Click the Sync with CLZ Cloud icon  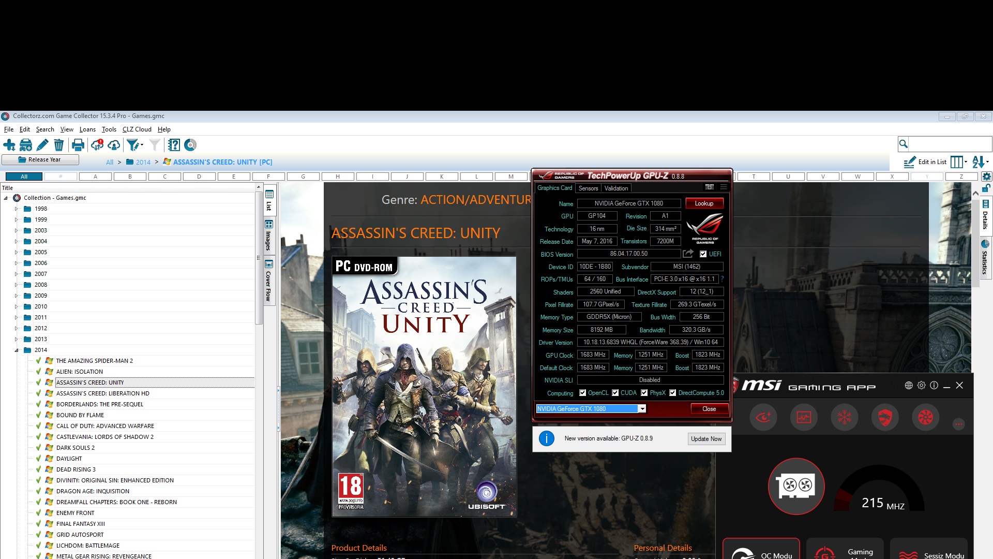97,145
